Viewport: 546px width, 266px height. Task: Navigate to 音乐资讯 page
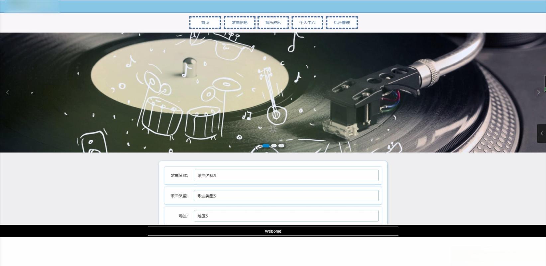click(273, 23)
